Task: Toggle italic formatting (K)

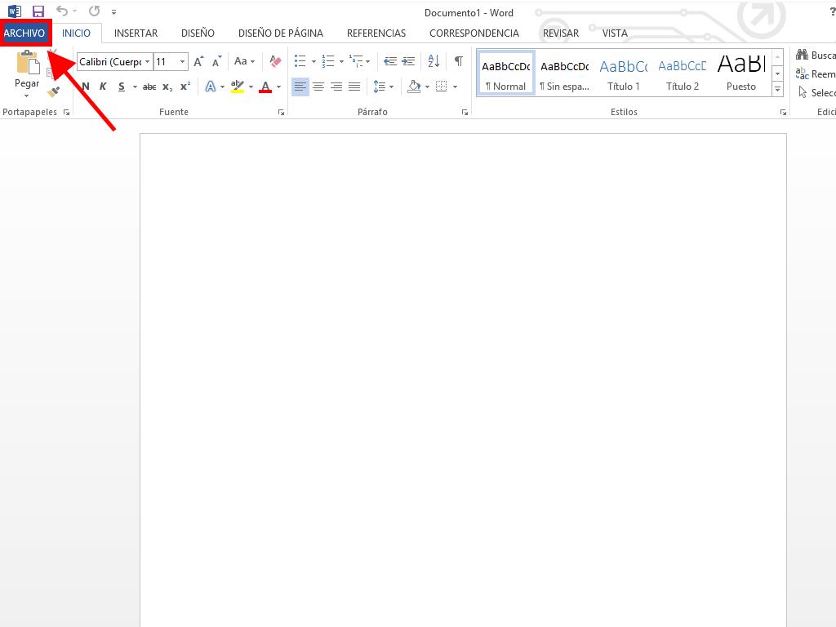Action: (103, 87)
